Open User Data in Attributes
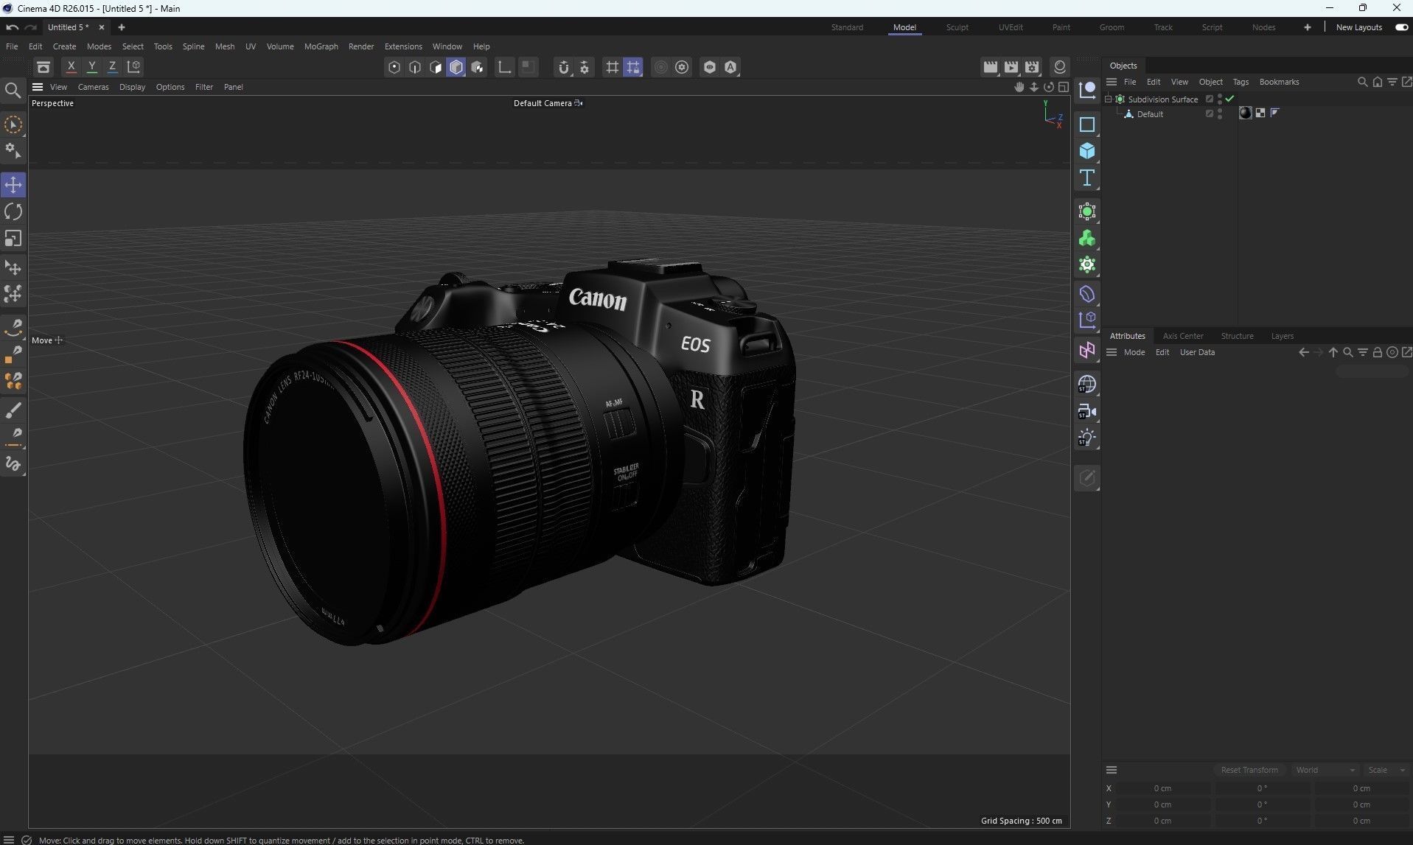This screenshot has width=1413, height=845. [1197, 352]
